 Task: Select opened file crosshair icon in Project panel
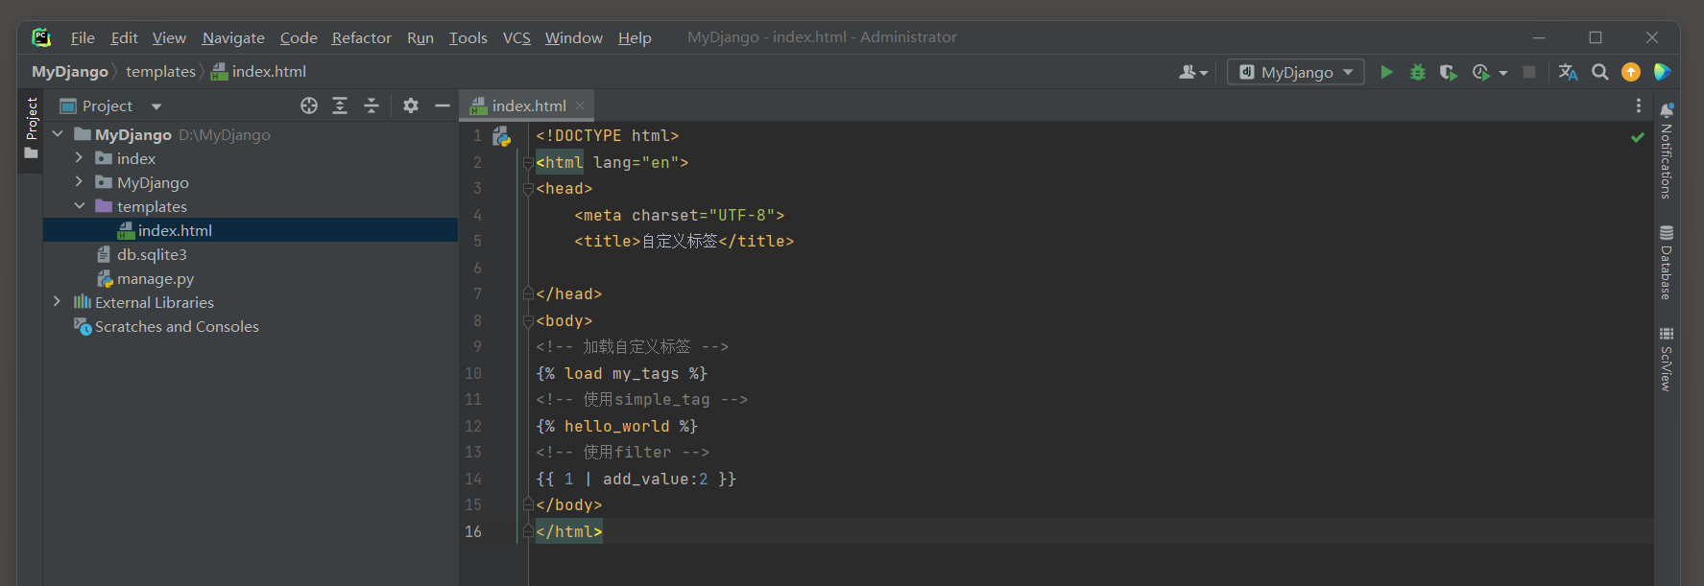[x=309, y=105]
